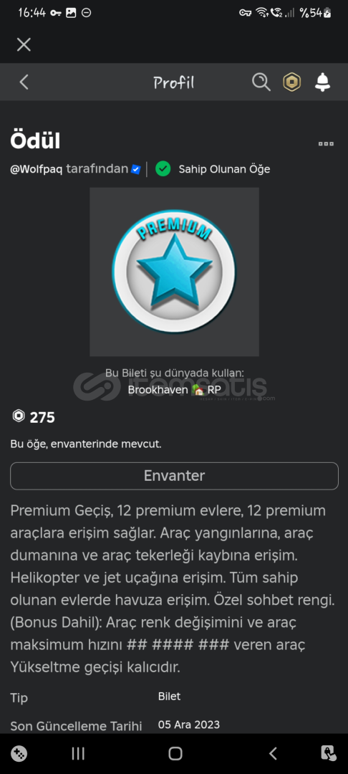Tap the Android navigation back arrow
Image resolution: width=348 pixels, height=774 pixels.
tap(273, 753)
